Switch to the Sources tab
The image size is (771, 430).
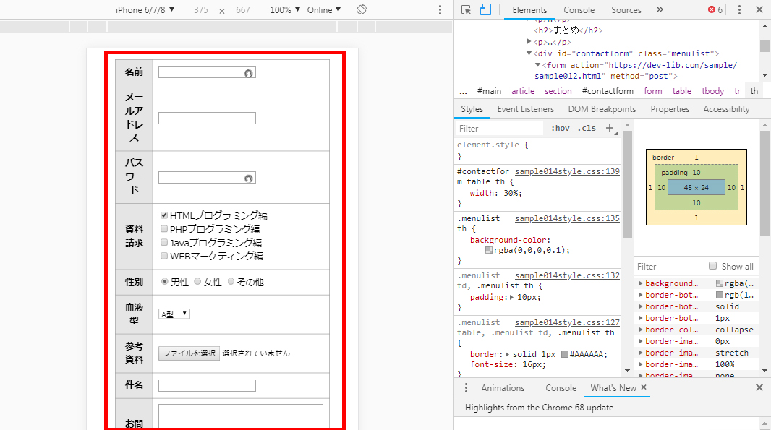click(x=626, y=10)
